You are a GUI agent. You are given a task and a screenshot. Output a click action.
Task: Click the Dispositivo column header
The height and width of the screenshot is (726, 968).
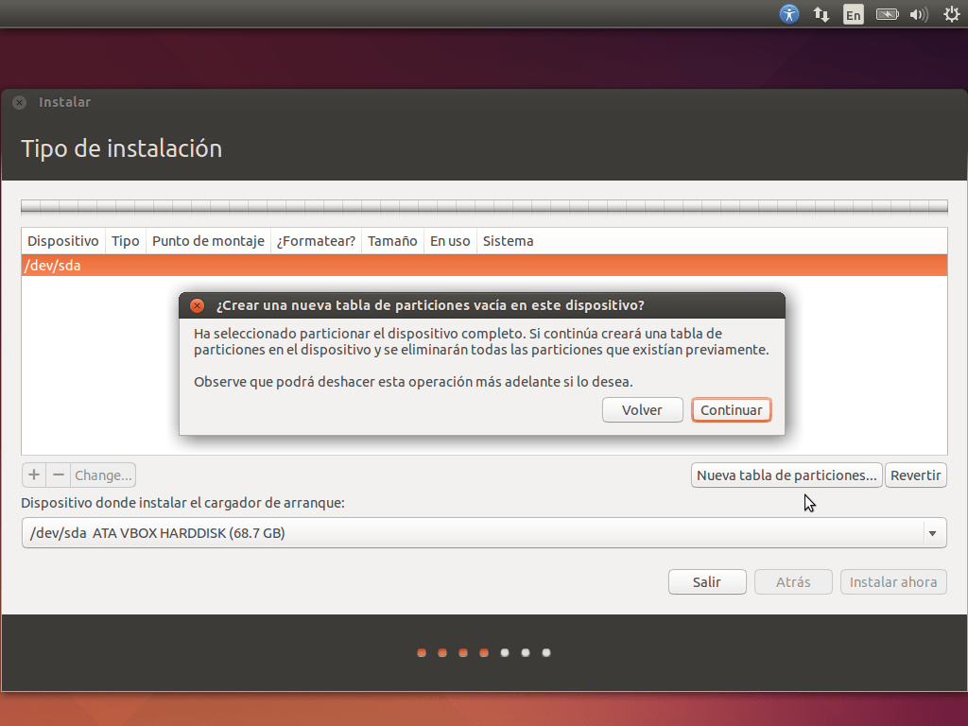pos(62,241)
